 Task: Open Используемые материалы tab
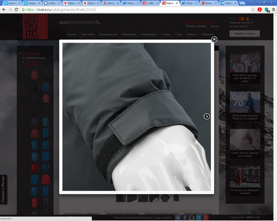click(x=122, y=213)
